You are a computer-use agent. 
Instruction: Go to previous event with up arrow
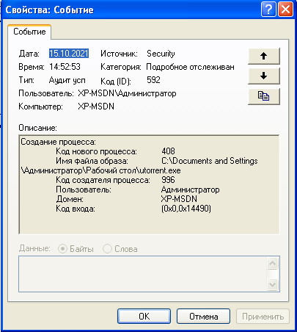tap(264, 56)
